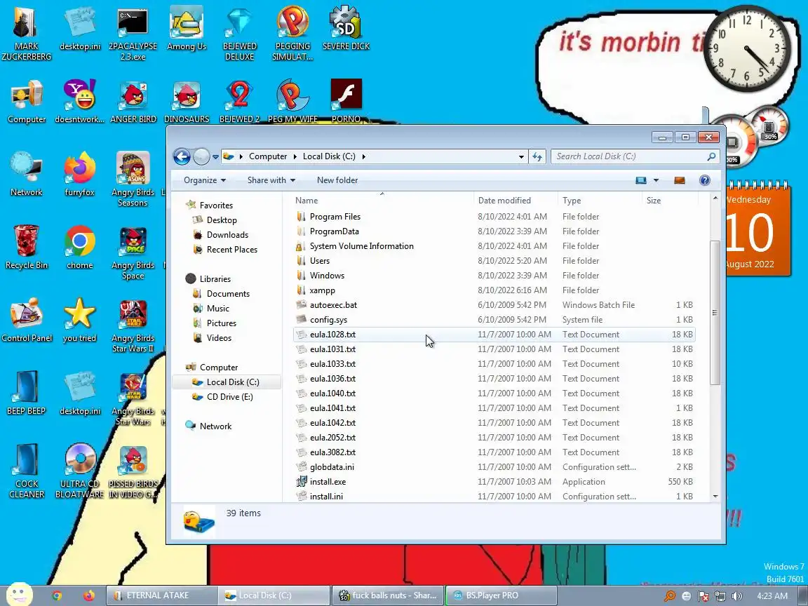Click the Change your view icon
Viewport: 808px width, 606px height.
pyautogui.click(x=641, y=180)
